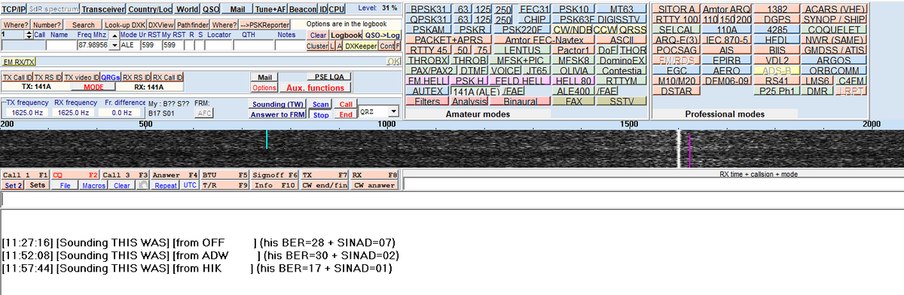Select SSTV mode

coord(621,100)
